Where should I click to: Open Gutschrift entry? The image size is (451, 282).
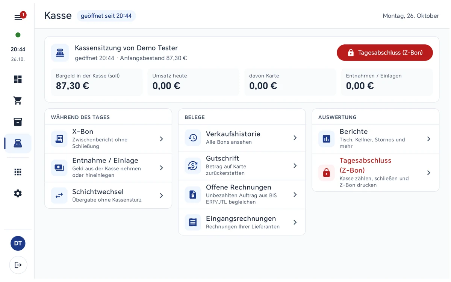pos(242,165)
